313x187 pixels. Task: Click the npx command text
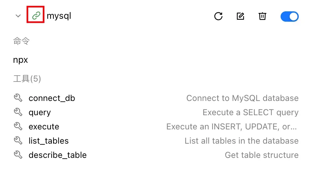(20, 60)
